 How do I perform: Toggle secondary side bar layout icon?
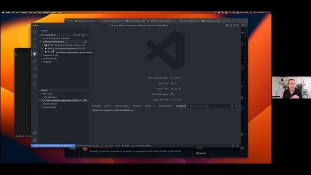234,25
